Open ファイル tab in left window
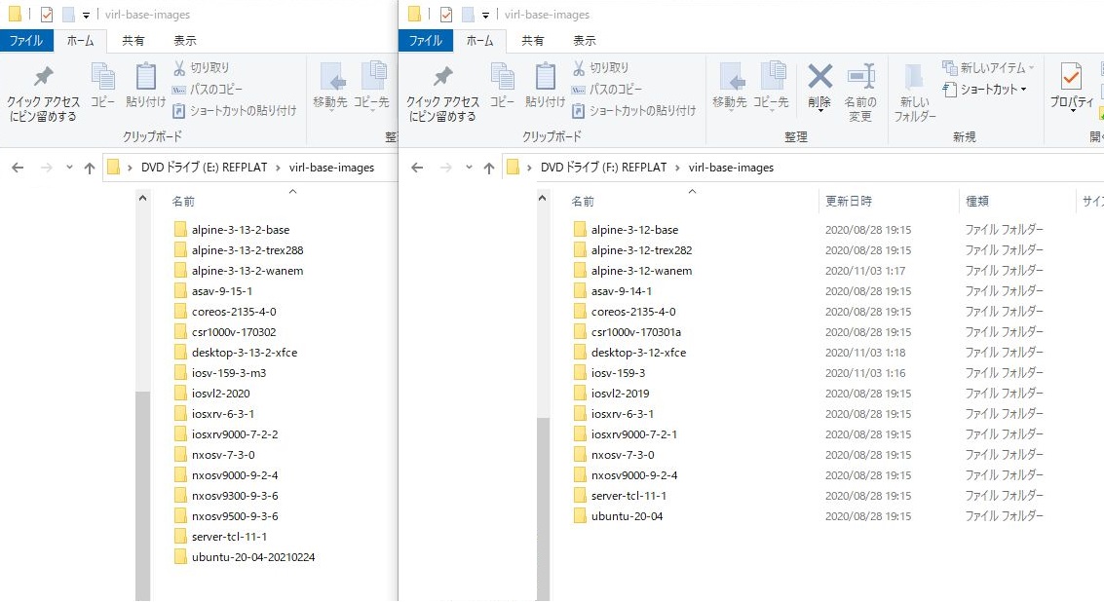This screenshot has width=1104, height=602. pos(26,41)
